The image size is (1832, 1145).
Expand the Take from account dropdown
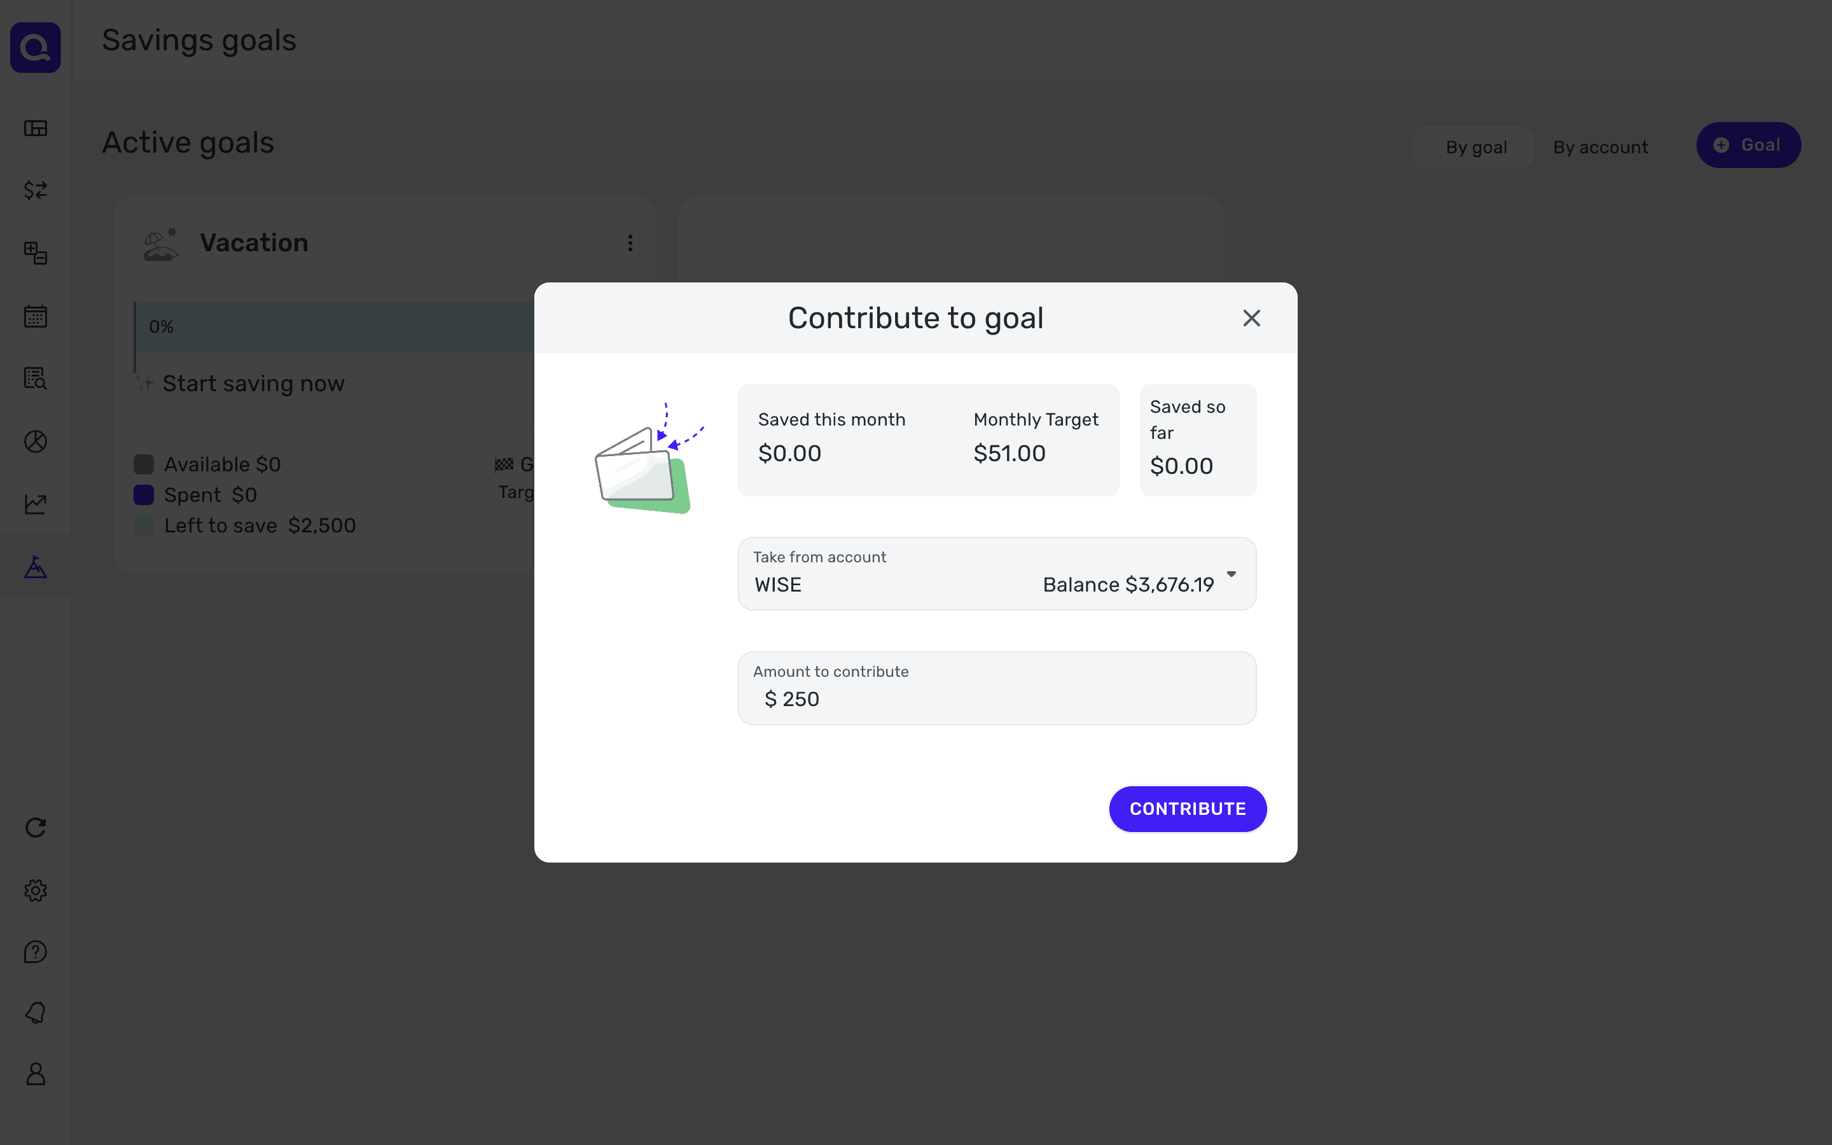[x=996, y=574]
